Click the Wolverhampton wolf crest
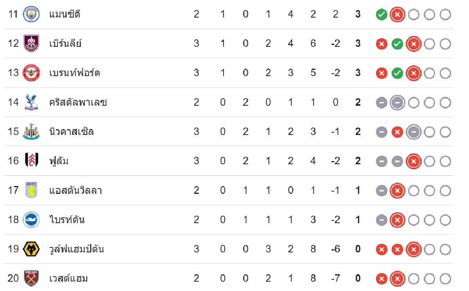Screen dimensions: 469x291 tap(31, 249)
